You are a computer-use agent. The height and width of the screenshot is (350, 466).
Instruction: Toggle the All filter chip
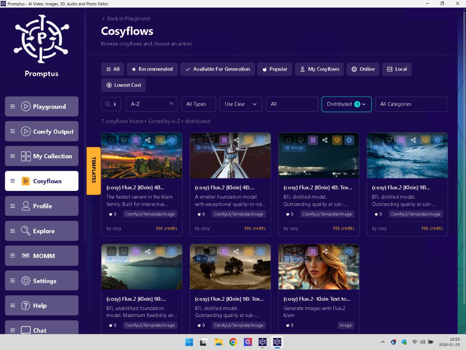click(113, 69)
